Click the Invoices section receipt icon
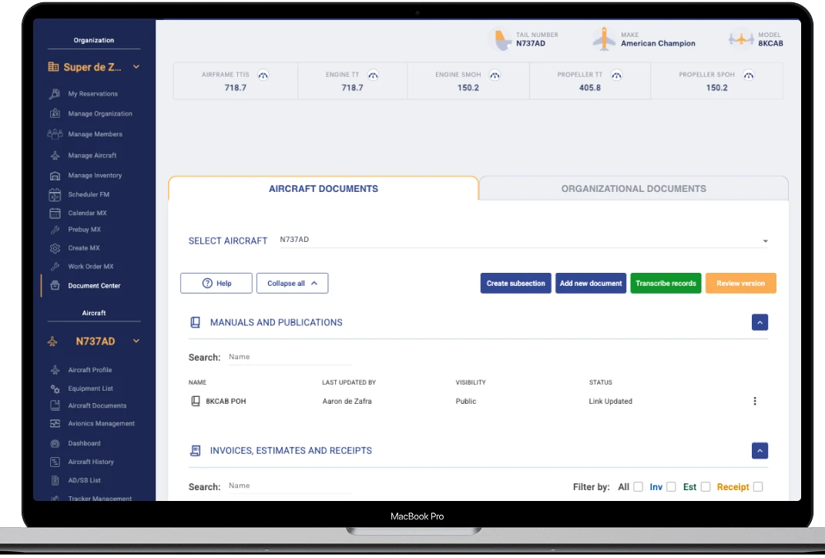Viewport: 825px width, 558px height. click(195, 451)
